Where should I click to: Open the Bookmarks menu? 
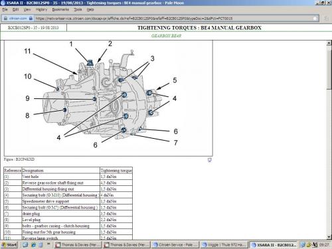click(x=60, y=9)
